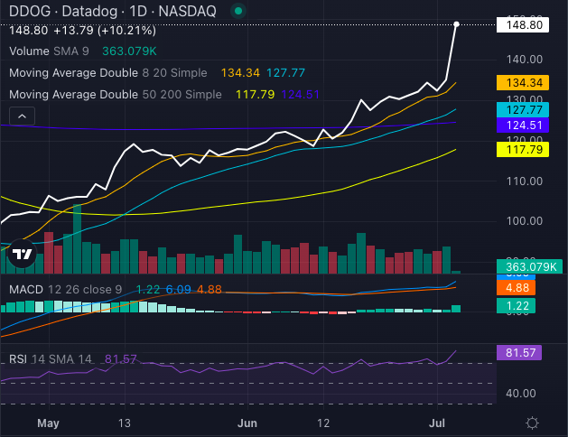Click the 117.79 legend value in yellow
Image resolution: width=568 pixels, height=437 pixels.
coord(255,95)
